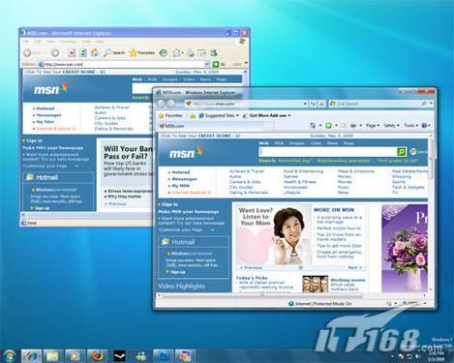This screenshot has height=363, width=454.
Task: Open the Tools menu in the IE6 window
Action: [x=86, y=42]
